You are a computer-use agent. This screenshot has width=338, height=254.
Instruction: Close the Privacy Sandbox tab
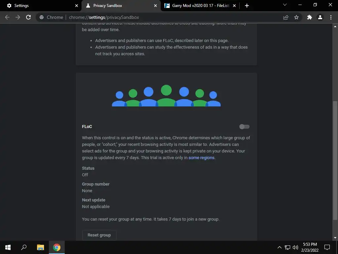[155, 6]
